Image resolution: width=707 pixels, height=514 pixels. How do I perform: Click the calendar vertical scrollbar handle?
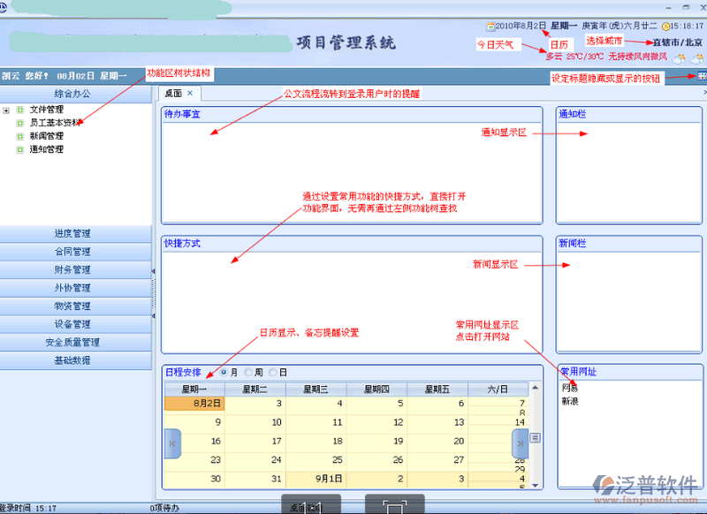(535, 437)
